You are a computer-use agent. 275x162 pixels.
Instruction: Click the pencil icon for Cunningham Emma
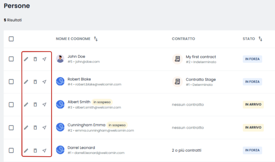click(x=26, y=128)
